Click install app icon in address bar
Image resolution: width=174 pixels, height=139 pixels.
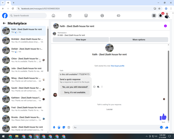click(155, 9)
